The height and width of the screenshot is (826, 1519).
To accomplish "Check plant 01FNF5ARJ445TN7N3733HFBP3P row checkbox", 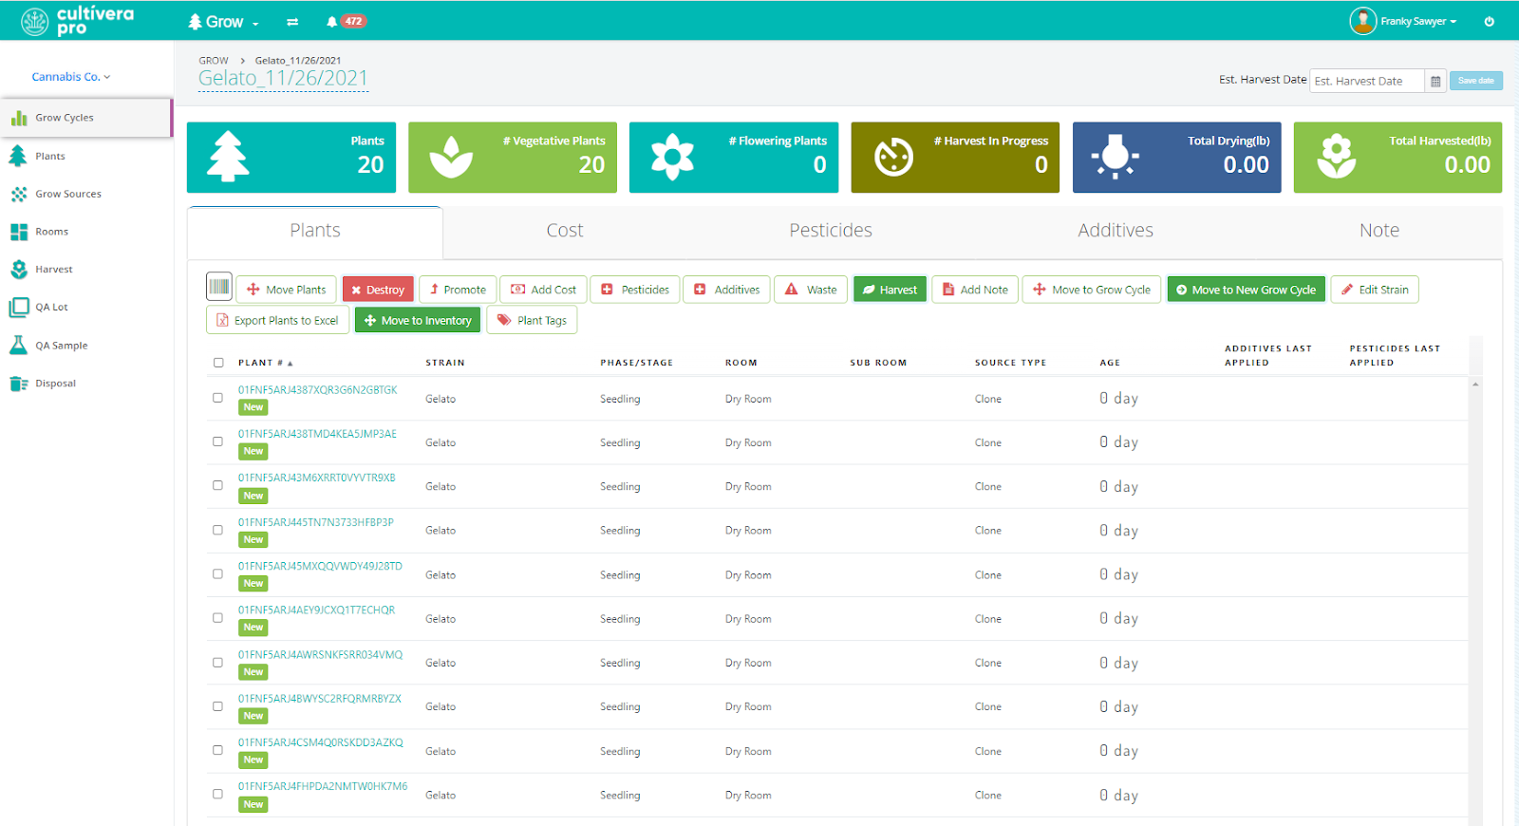I will coord(217,530).
